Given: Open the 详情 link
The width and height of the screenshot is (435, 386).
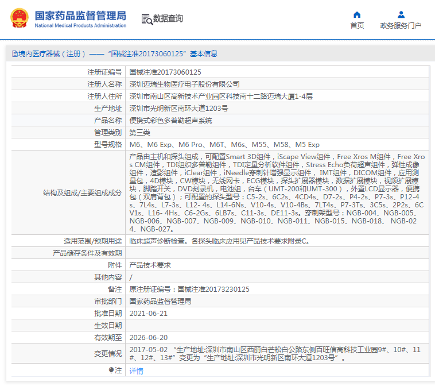Looking at the screenshot, I should click(x=136, y=370).
